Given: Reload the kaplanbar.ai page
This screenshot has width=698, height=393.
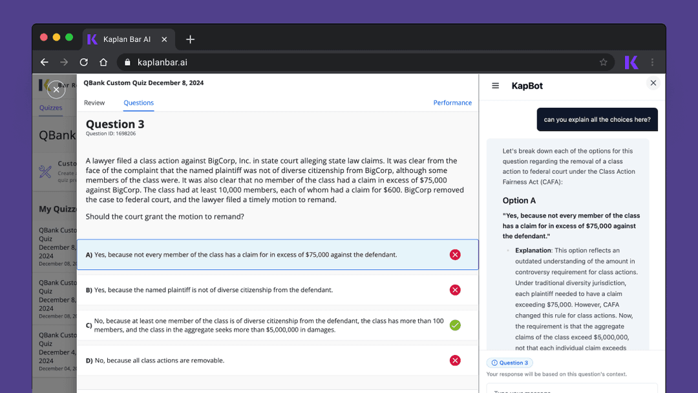Looking at the screenshot, I should point(83,62).
